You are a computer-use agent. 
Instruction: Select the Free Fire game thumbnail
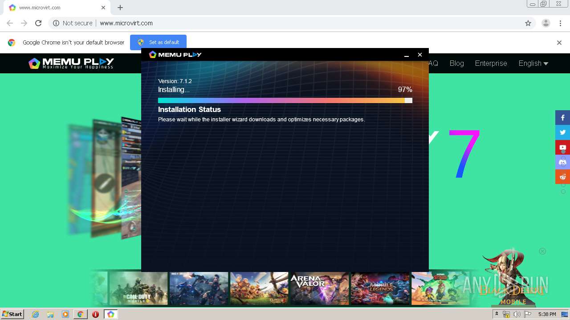click(x=199, y=288)
